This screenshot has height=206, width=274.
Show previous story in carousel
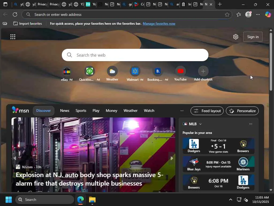[x=15, y=158]
